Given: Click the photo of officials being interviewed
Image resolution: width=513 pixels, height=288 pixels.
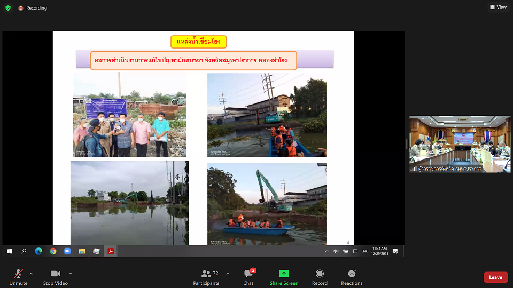Looking at the screenshot, I should click(x=130, y=115).
